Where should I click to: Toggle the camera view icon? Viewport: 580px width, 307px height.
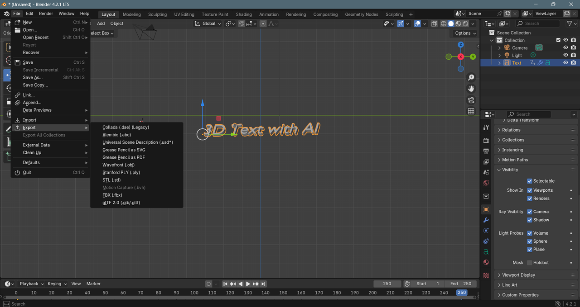tap(471, 100)
